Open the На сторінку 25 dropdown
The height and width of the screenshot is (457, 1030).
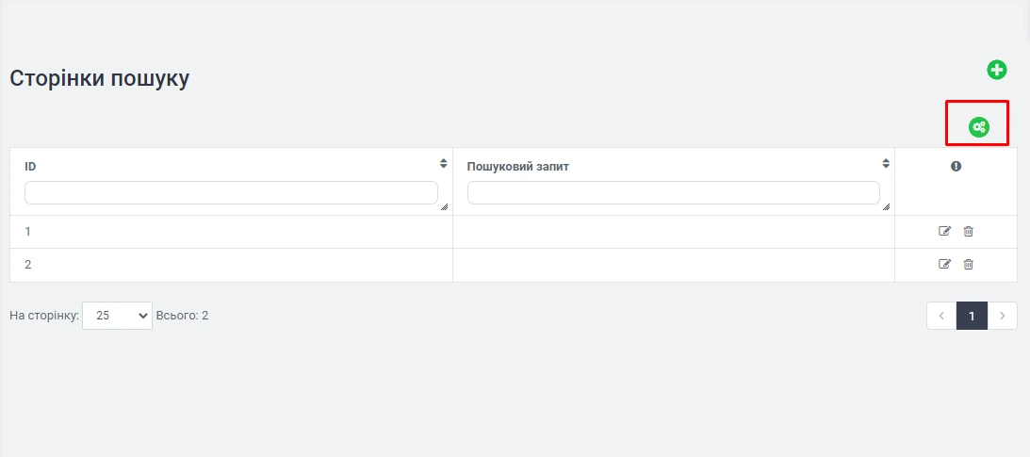(117, 316)
